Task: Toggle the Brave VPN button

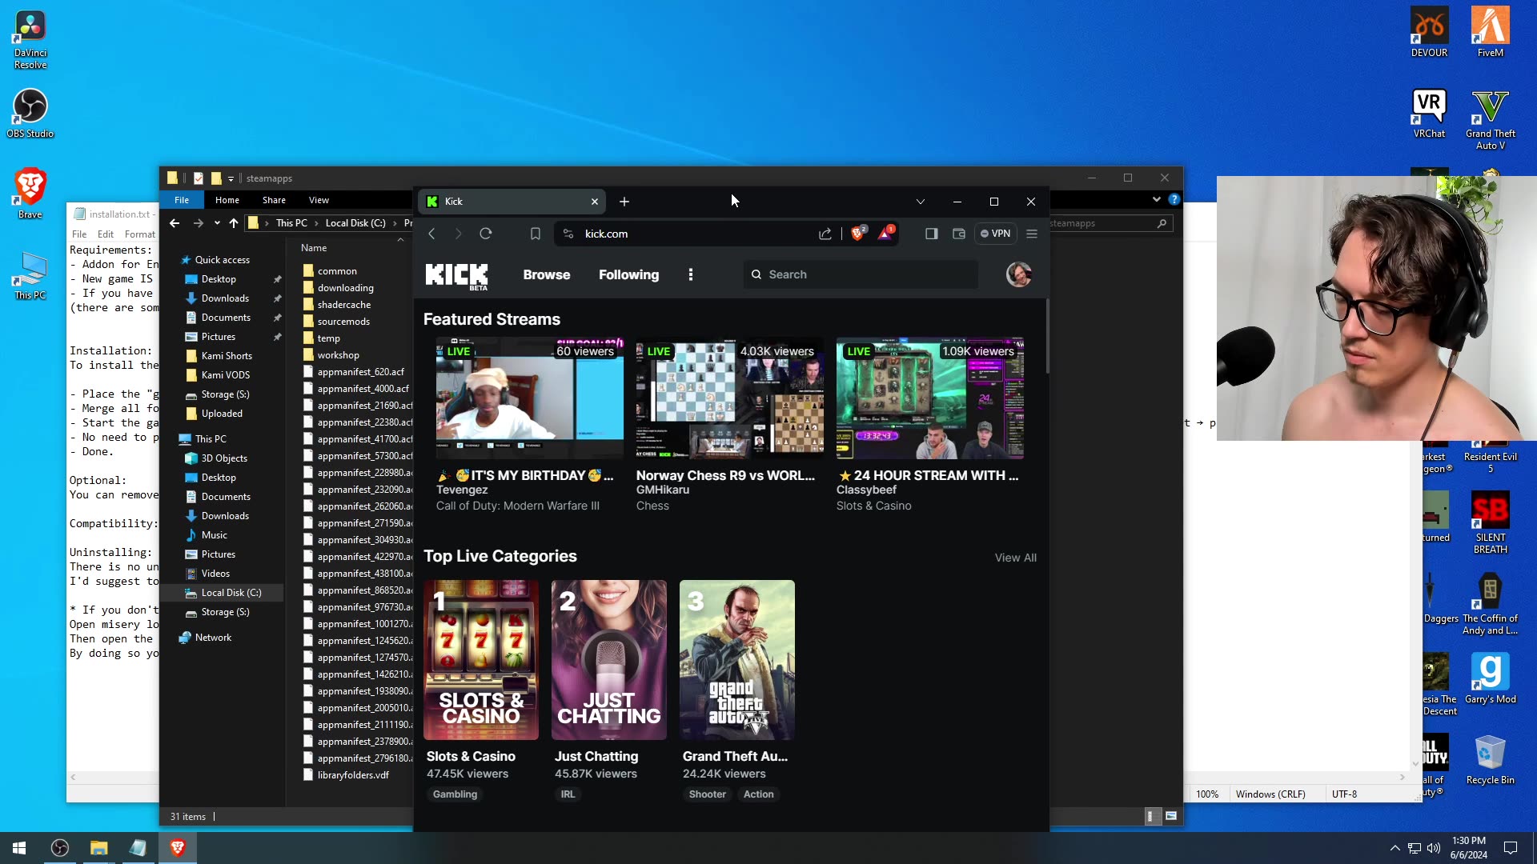Action: click(995, 234)
